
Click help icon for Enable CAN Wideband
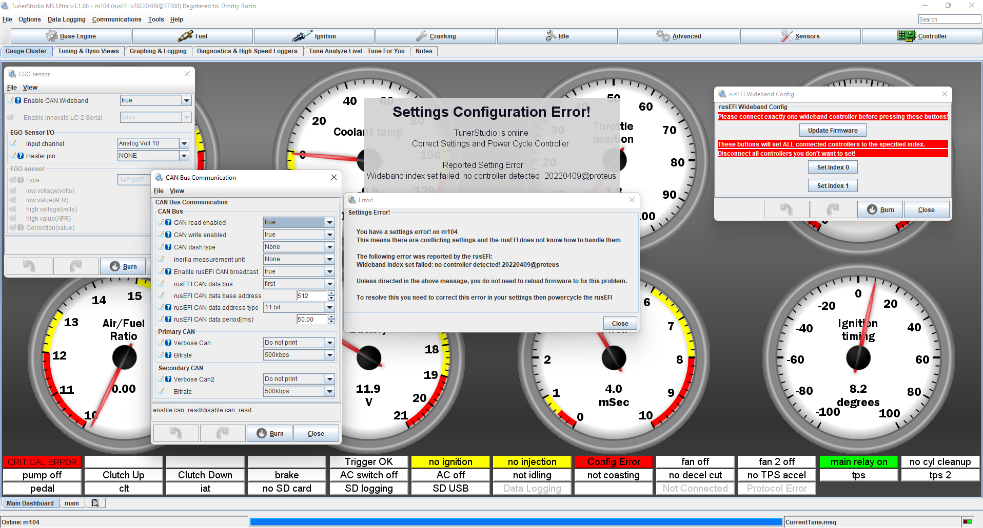pyautogui.click(x=18, y=100)
